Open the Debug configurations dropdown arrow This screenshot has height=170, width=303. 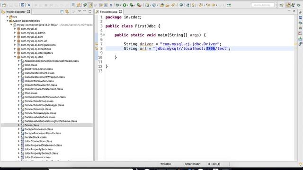coord(120,5)
